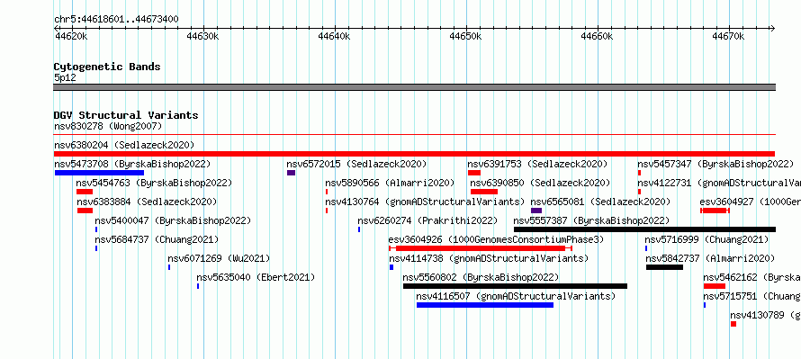This screenshot has width=801, height=359.
Task: Open the nsv5715751 variant label
Action: (752, 296)
